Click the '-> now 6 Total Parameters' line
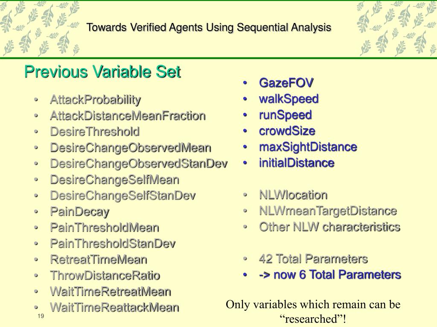Screen dimensions: 437x327 pos(330,275)
